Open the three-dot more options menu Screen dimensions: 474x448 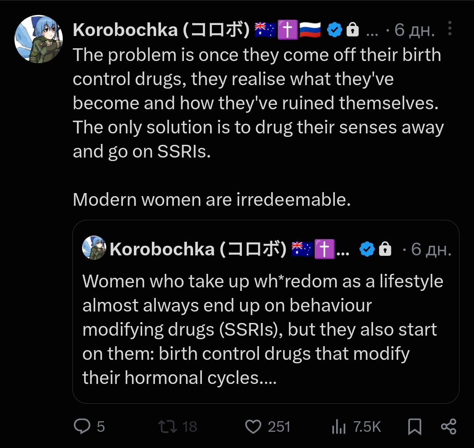pyautogui.click(x=450, y=29)
